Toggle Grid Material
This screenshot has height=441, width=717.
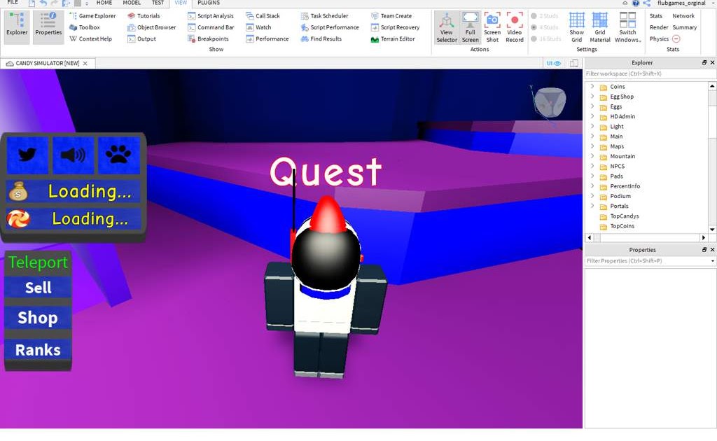tap(600, 28)
